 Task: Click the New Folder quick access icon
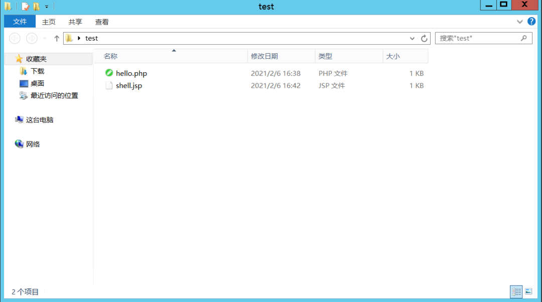[x=36, y=6]
